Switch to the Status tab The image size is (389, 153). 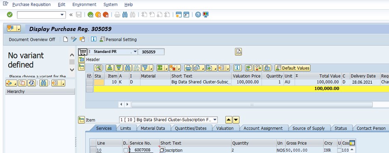[x=340, y=128]
